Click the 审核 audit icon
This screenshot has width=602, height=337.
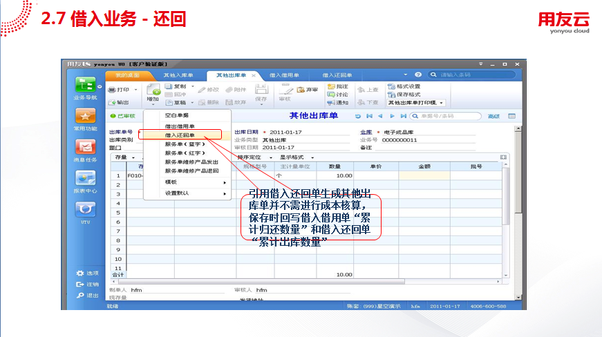click(x=285, y=89)
